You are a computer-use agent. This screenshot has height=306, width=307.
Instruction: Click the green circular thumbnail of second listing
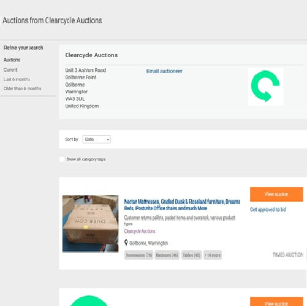pyautogui.click(x=89, y=300)
